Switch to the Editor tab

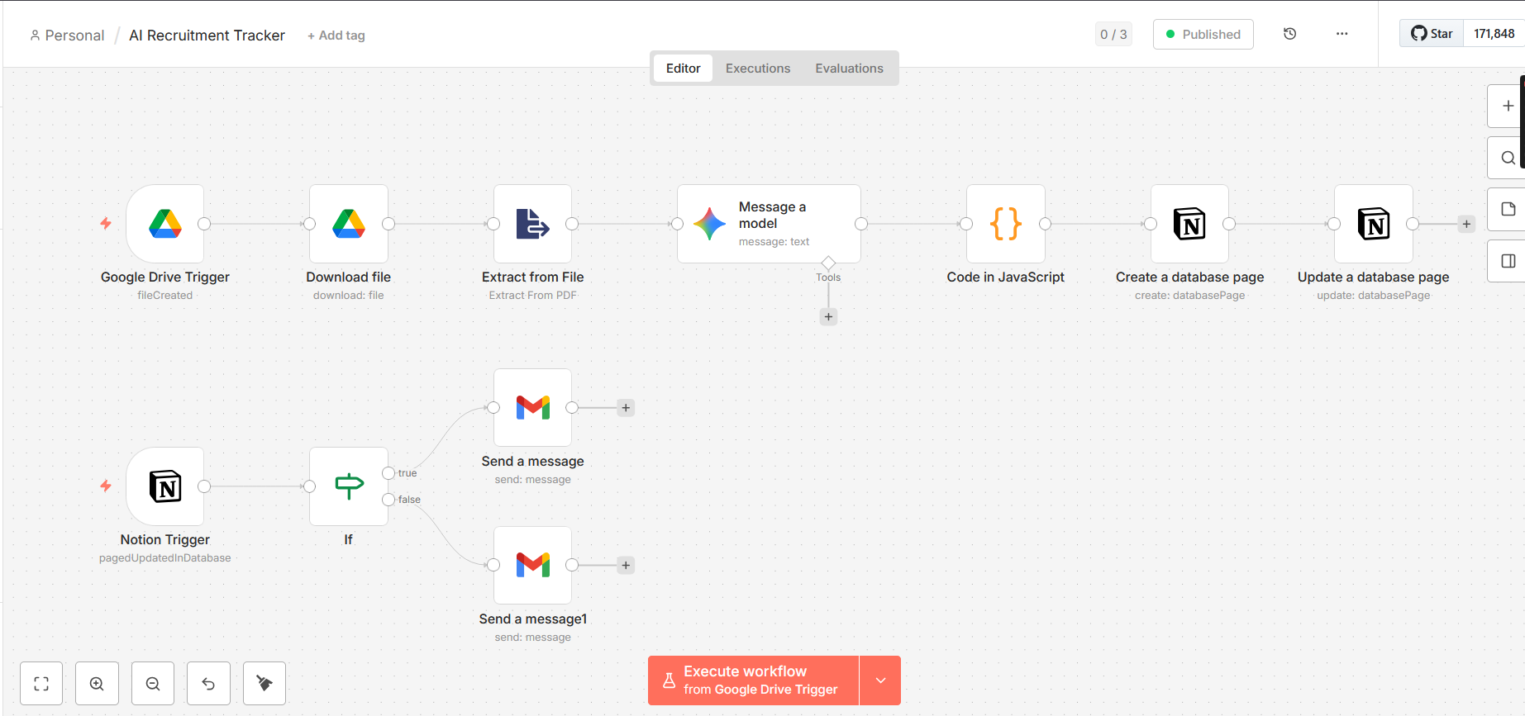pos(683,69)
